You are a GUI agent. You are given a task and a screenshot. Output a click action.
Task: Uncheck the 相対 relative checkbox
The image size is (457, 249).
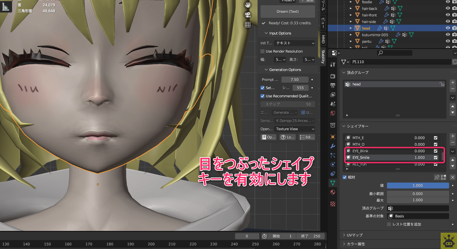[345, 177]
